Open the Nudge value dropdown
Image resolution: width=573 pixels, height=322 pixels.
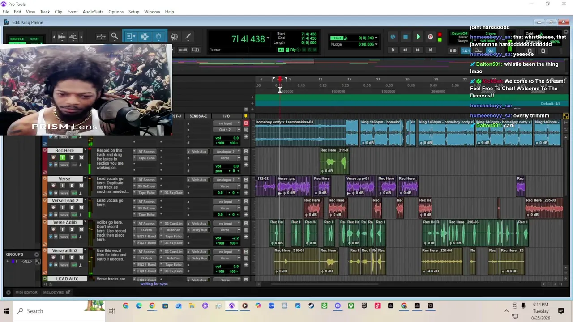(376, 44)
